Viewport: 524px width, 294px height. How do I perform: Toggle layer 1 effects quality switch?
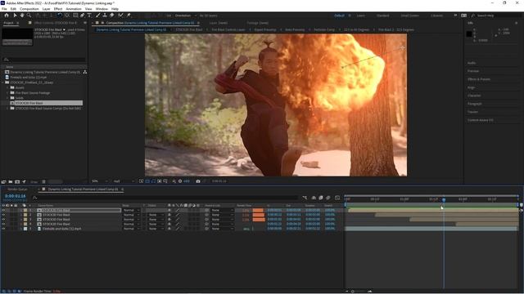click(x=178, y=211)
